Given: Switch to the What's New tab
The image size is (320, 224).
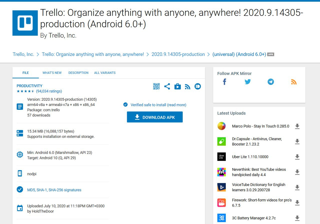Looking at the screenshot, I should pos(52,73).
